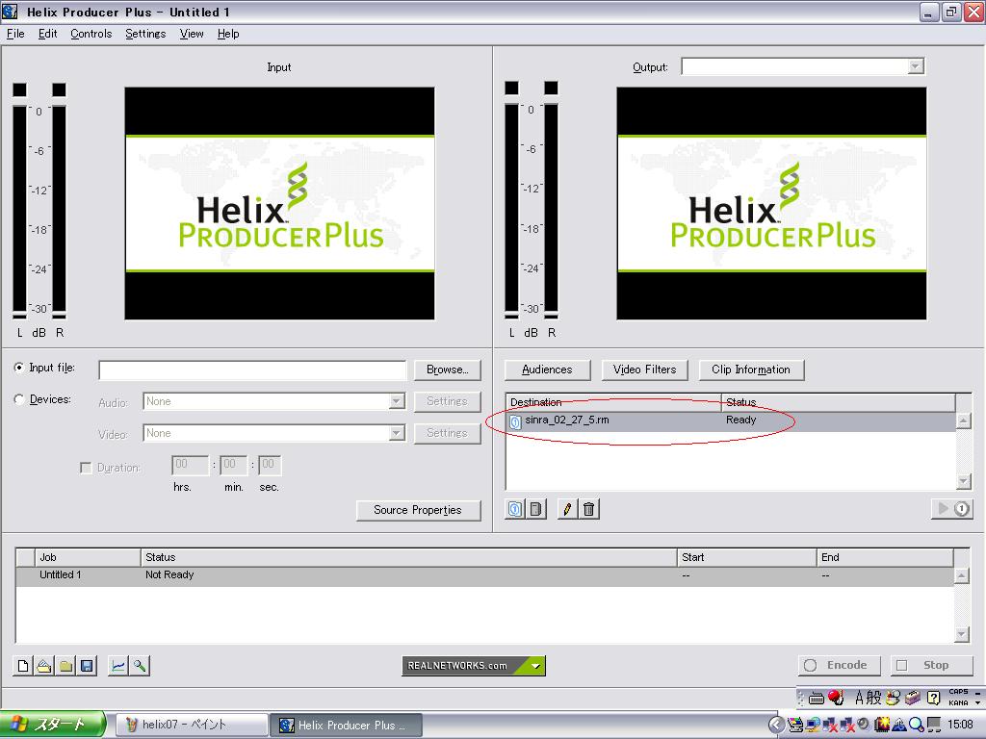Image resolution: width=986 pixels, height=739 pixels.
Task: Select the Untitled 1 job row
Action: tap(484, 575)
